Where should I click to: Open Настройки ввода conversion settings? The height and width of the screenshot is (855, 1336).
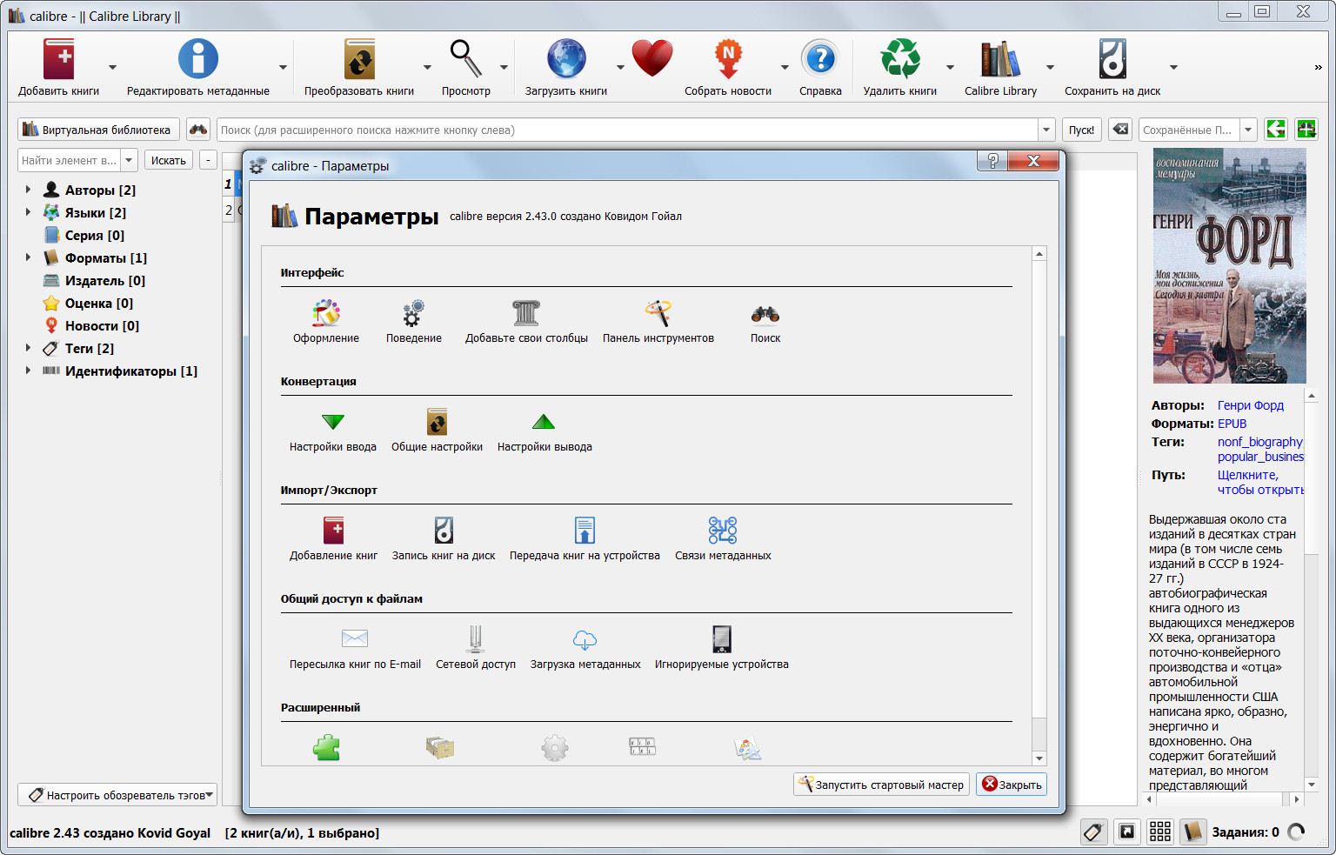333,431
